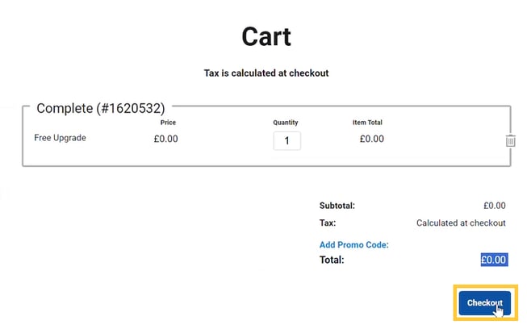Click the 'Tax is calculated at checkout' notice
527x329 pixels.
tap(266, 73)
